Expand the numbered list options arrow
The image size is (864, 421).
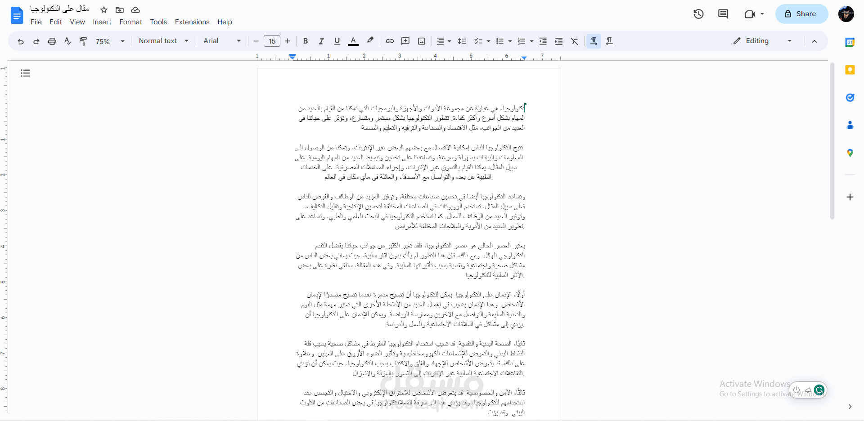pos(531,41)
